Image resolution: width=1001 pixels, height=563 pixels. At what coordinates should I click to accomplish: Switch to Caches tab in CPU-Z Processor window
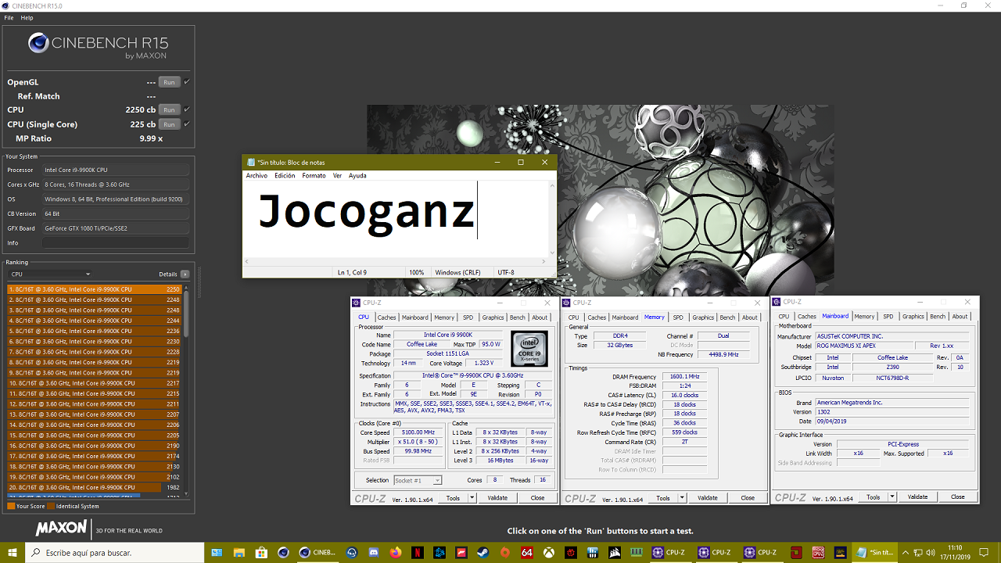387,317
